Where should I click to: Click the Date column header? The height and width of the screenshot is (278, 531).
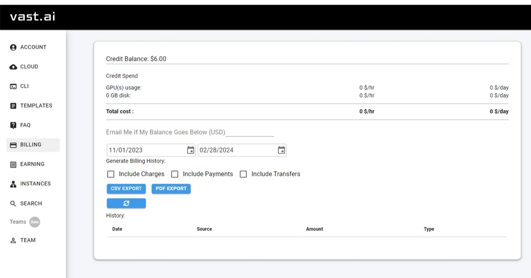pyautogui.click(x=117, y=229)
